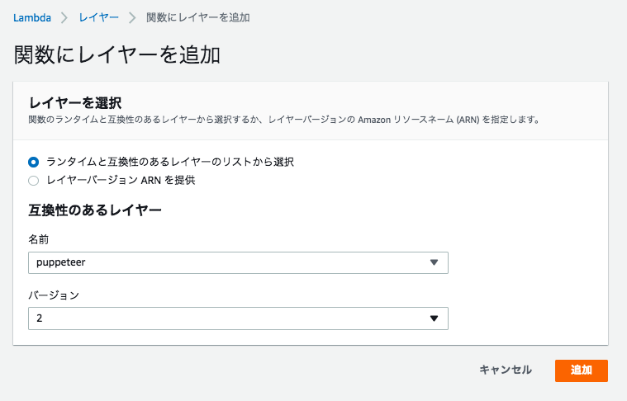The image size is (627, 401).
Task: Click the レイヤーを選択 section heading
Action: click(75, 103)
